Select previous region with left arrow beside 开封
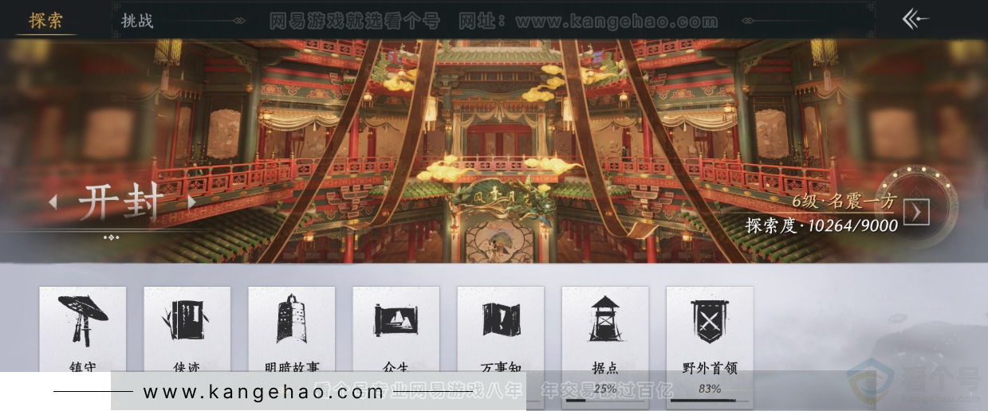Screen dimensions: 988x411 pyautogui.click(x=53, y=202)
